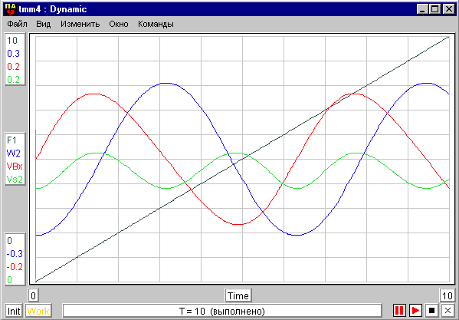
Task: Open the Команды menu
Action: click(156, 24)
